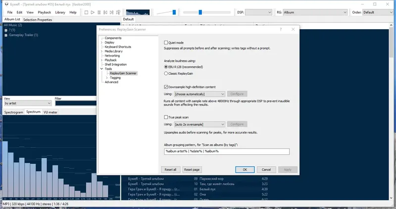Open the Help menu
The width and height of the screenshot is (396, 209).
[73, 12]
